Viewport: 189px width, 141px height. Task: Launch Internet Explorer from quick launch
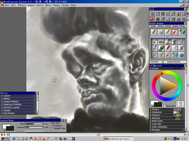tap(14, 139)
